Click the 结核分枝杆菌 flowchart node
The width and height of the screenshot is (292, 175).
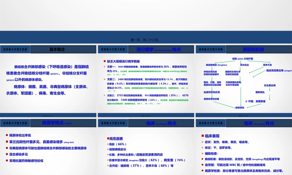click(243, 58)
